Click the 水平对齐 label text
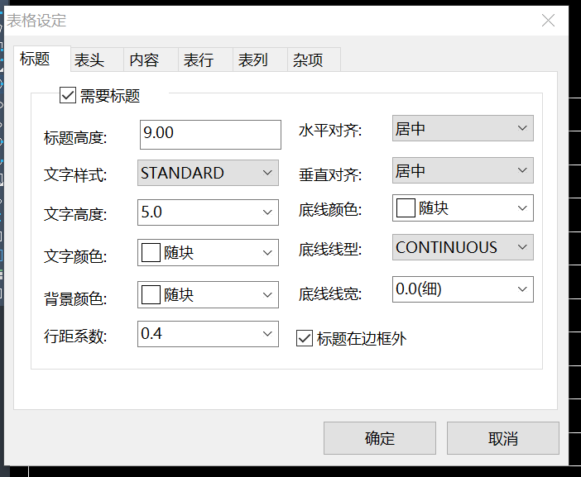 point(330,131)
